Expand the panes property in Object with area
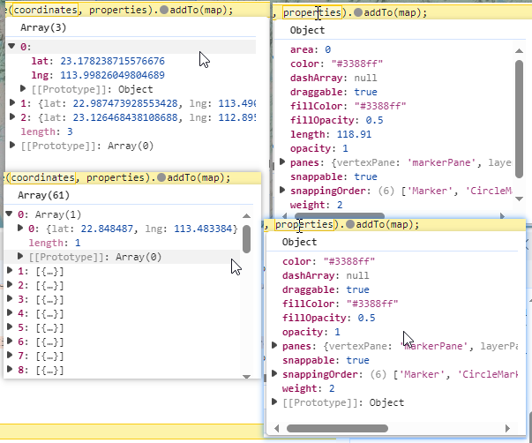The width and height of the screenshot is (532, 443). pos(285,163)
